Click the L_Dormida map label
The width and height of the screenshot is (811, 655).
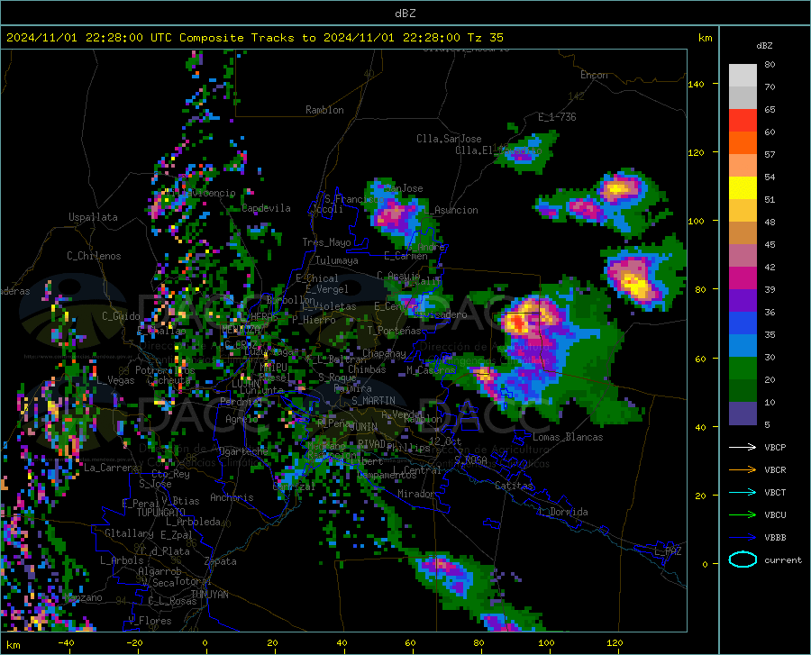(x=562, y=512)
